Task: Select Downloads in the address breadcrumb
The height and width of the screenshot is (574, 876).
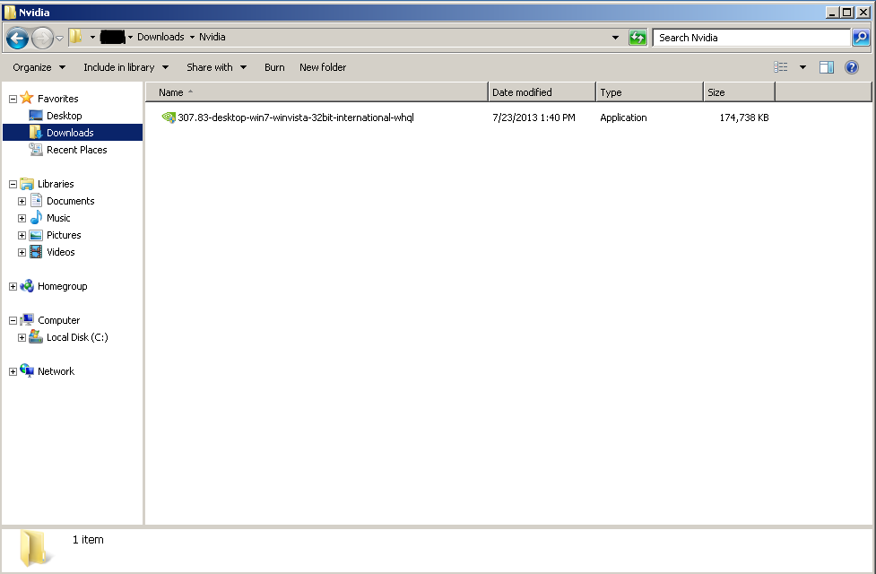Action: (x=160, y=37)
